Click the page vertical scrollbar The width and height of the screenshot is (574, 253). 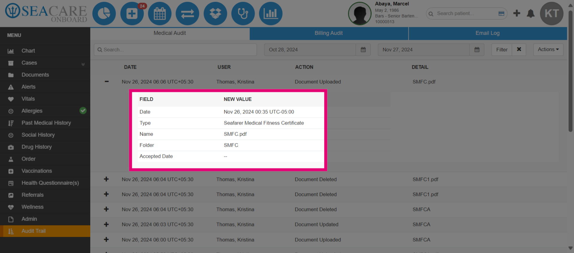pyautogui.click(x=570, y=72)
